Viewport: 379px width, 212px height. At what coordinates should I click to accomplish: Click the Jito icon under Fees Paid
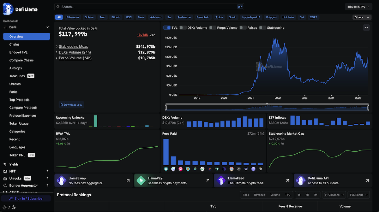point(239,169)
